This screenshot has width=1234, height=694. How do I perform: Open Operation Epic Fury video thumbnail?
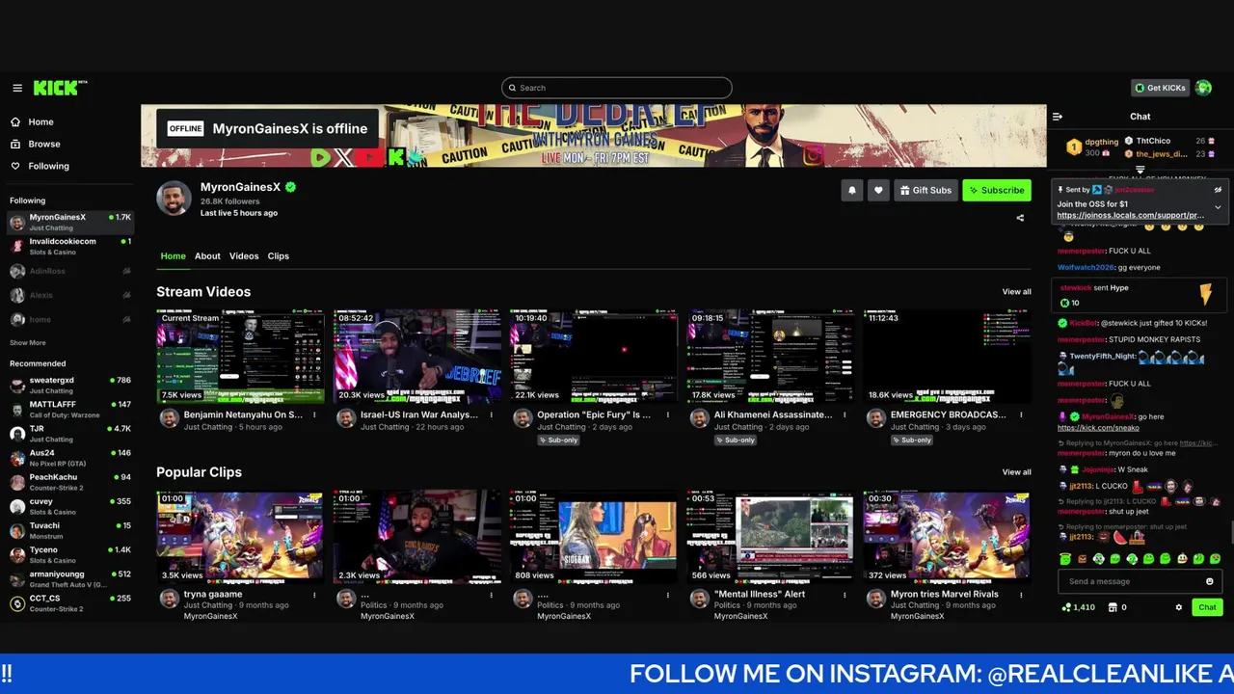click(x=594, y=356)
